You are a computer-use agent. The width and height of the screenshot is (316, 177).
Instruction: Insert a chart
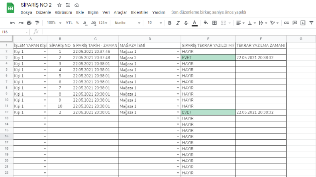click(303, 23)
